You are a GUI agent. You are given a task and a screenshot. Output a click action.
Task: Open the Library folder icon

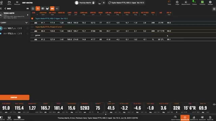9,3
